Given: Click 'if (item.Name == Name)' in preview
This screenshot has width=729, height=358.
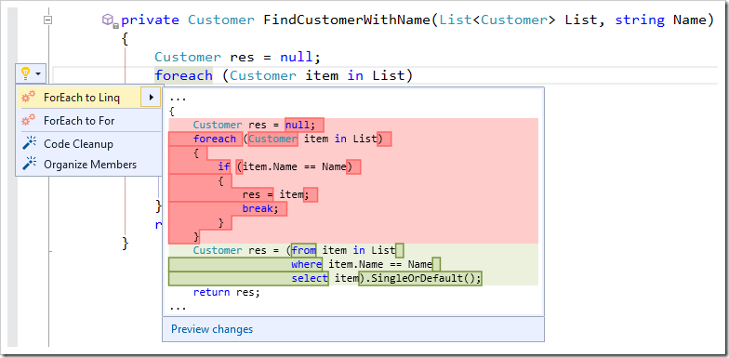Looking at the screenshot, I should coord(285,166).
